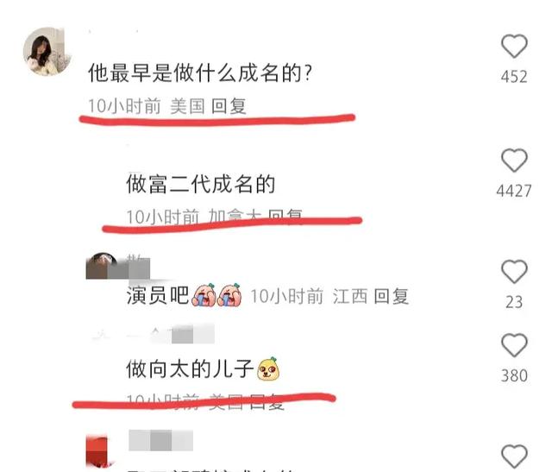Open the first commenter's profile avatar

click(x=47, y=52)
